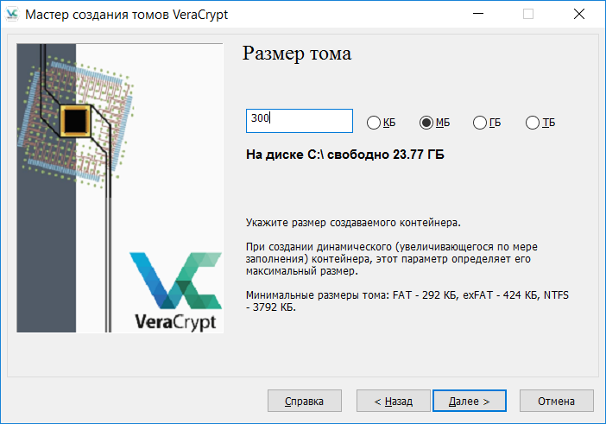Cancel the wizard with Отмена
The height and width of the screenshot is (424, 606).
(556, 402)
